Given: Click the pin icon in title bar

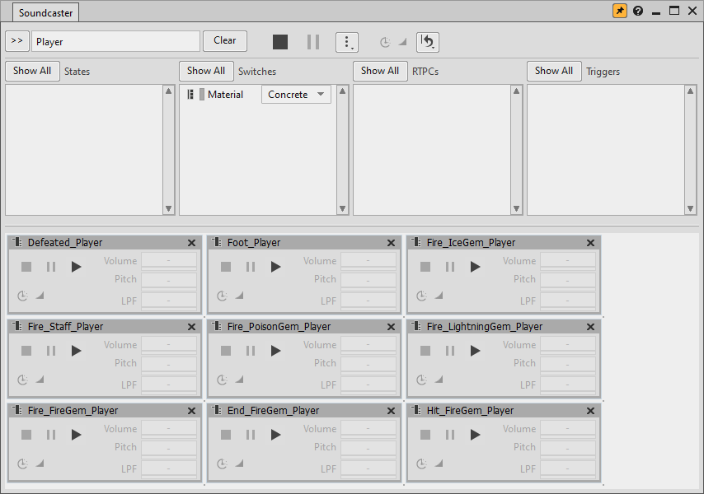Looking at the screenshot, I should click(619, 12).
